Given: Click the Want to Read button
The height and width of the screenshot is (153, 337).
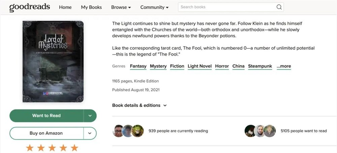Looking at the screenshot, I should tap(47, 116).
